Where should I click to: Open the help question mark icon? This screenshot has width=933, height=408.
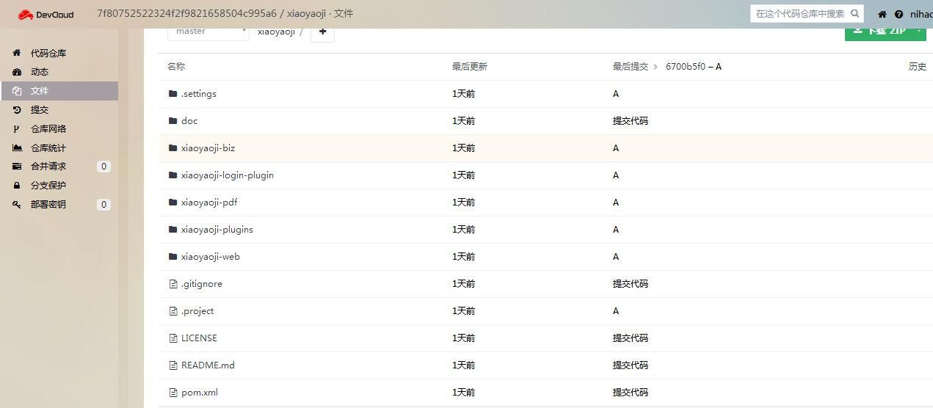(x=898, y=14)
